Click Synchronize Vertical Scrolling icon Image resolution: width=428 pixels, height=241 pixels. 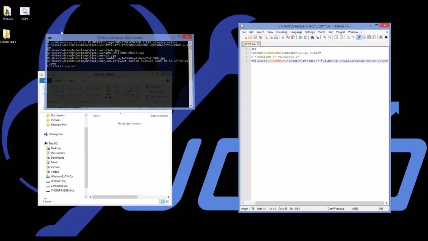pos(336,37)
